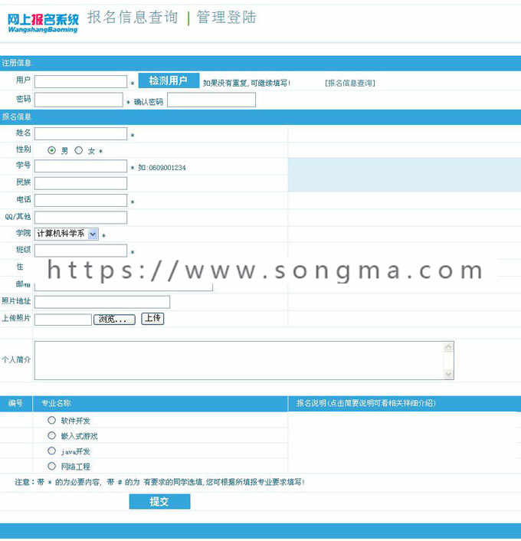This screenshot has height=541, width=521.
Task: Click into the QQ/其他 input field
Action: tap(80, 218)
